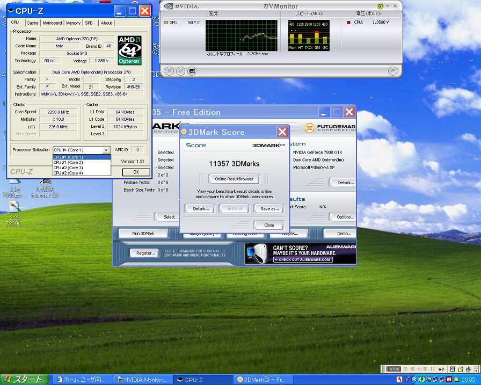Click pen tray icon in system tray
Screen dimensions: 481x385
(x=407, y=380)
